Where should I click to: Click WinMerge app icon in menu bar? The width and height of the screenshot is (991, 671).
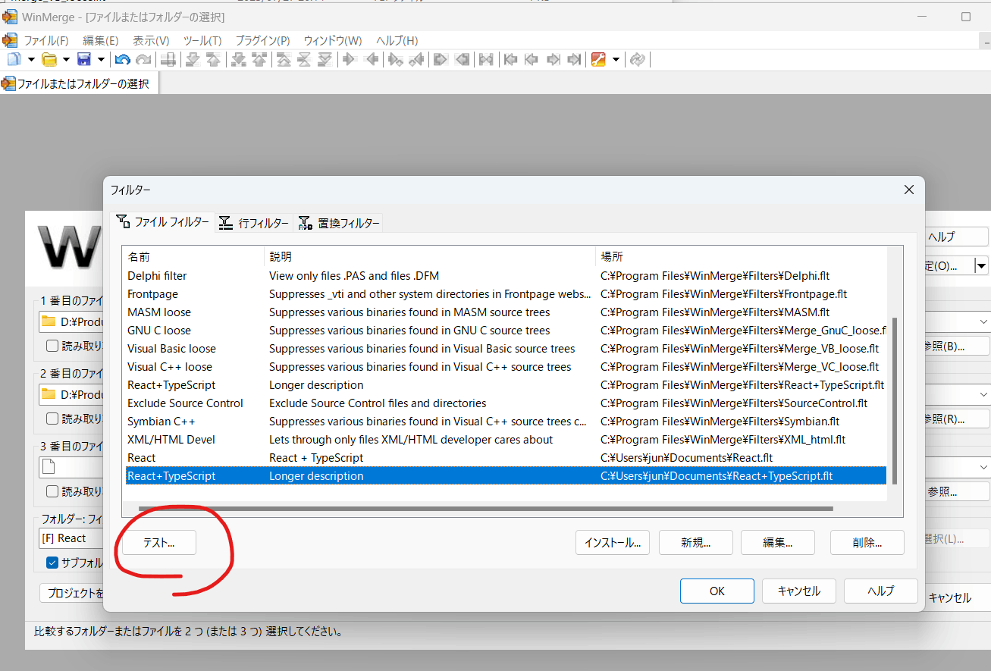click(x=10, y=40)
